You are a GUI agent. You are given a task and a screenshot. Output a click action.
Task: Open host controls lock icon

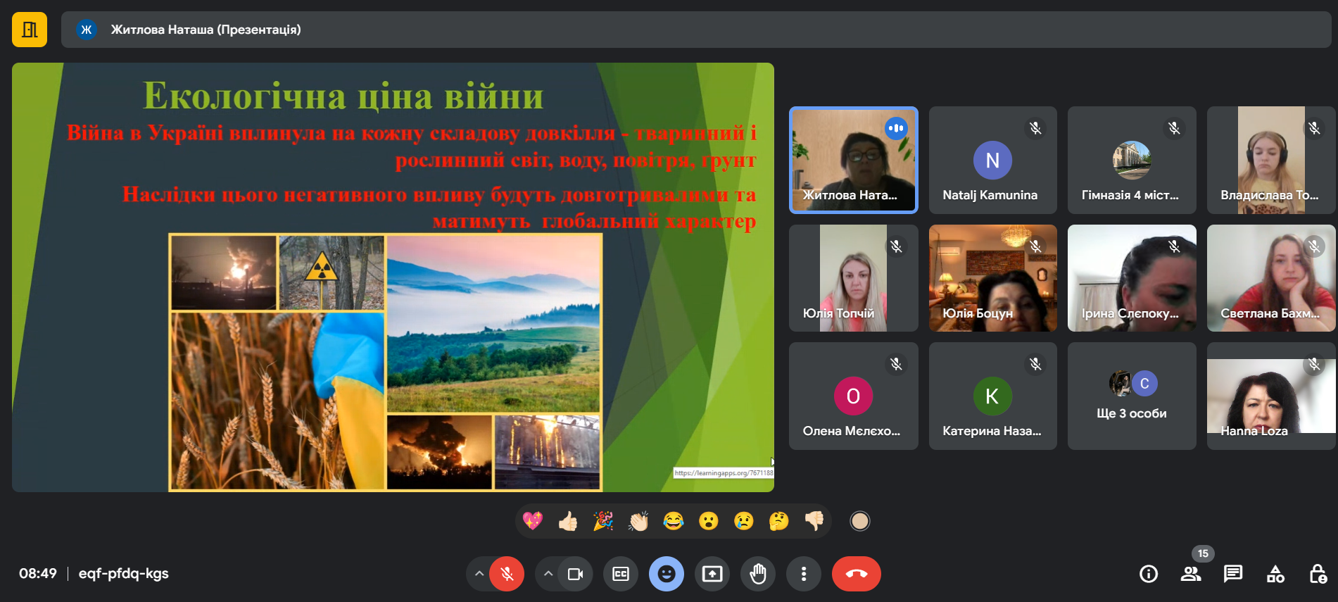pos(1318,574)
